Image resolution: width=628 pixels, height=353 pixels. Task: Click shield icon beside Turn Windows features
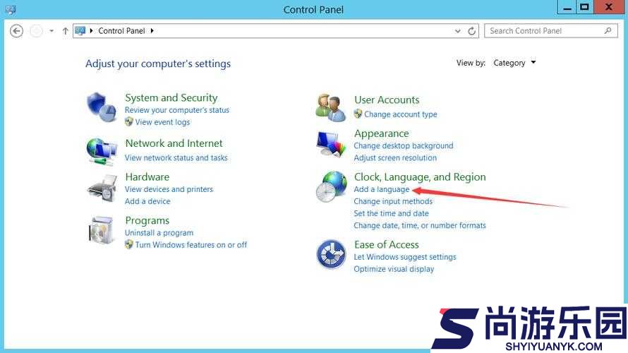tap(129, 244)
